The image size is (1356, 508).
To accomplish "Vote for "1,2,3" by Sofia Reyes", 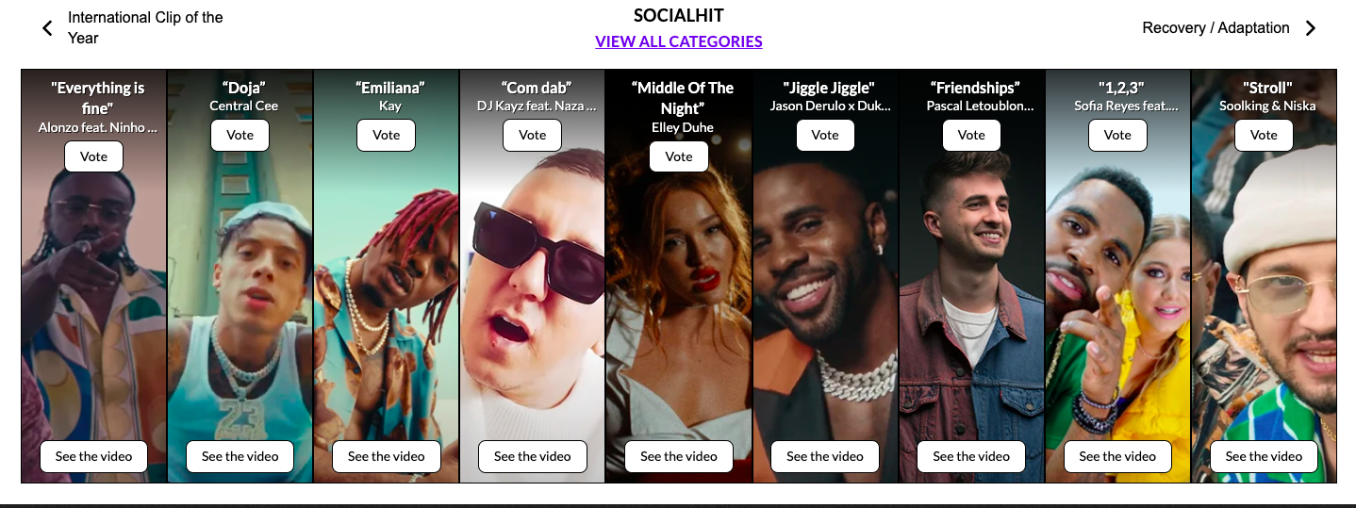I will (x=1117, y=135).
